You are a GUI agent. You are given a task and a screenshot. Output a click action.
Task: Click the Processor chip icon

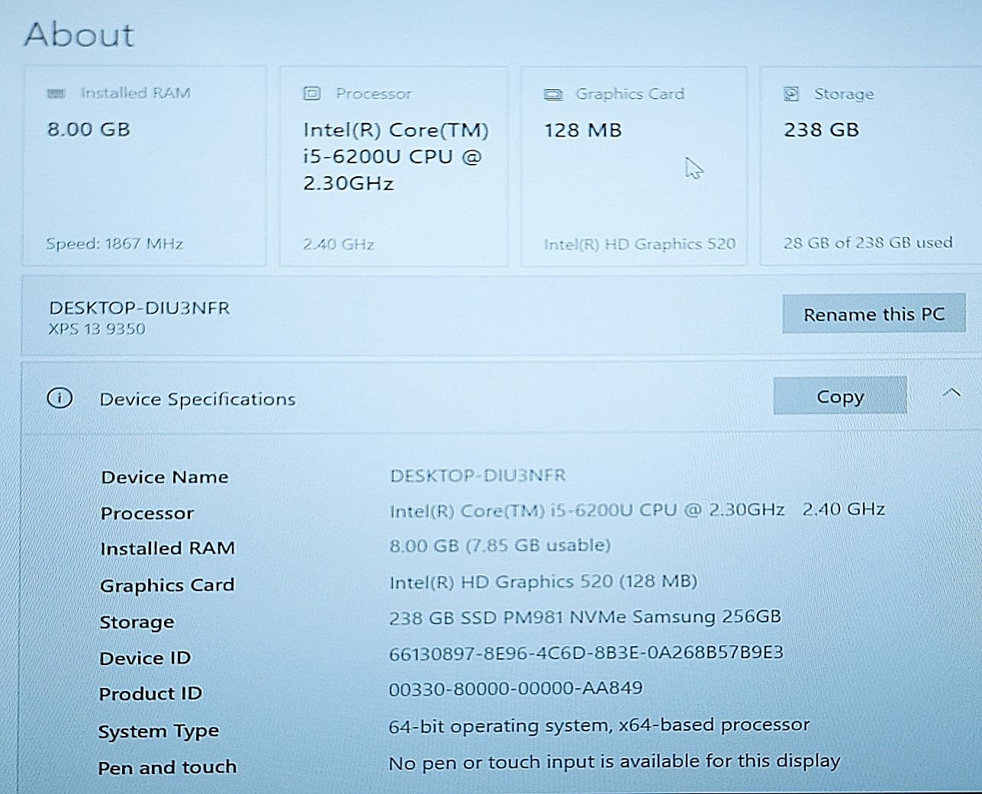pyautogui.click(x=311, y=92)
